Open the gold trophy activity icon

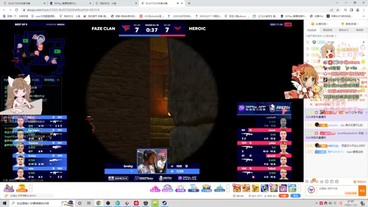[x=22, y=188]
